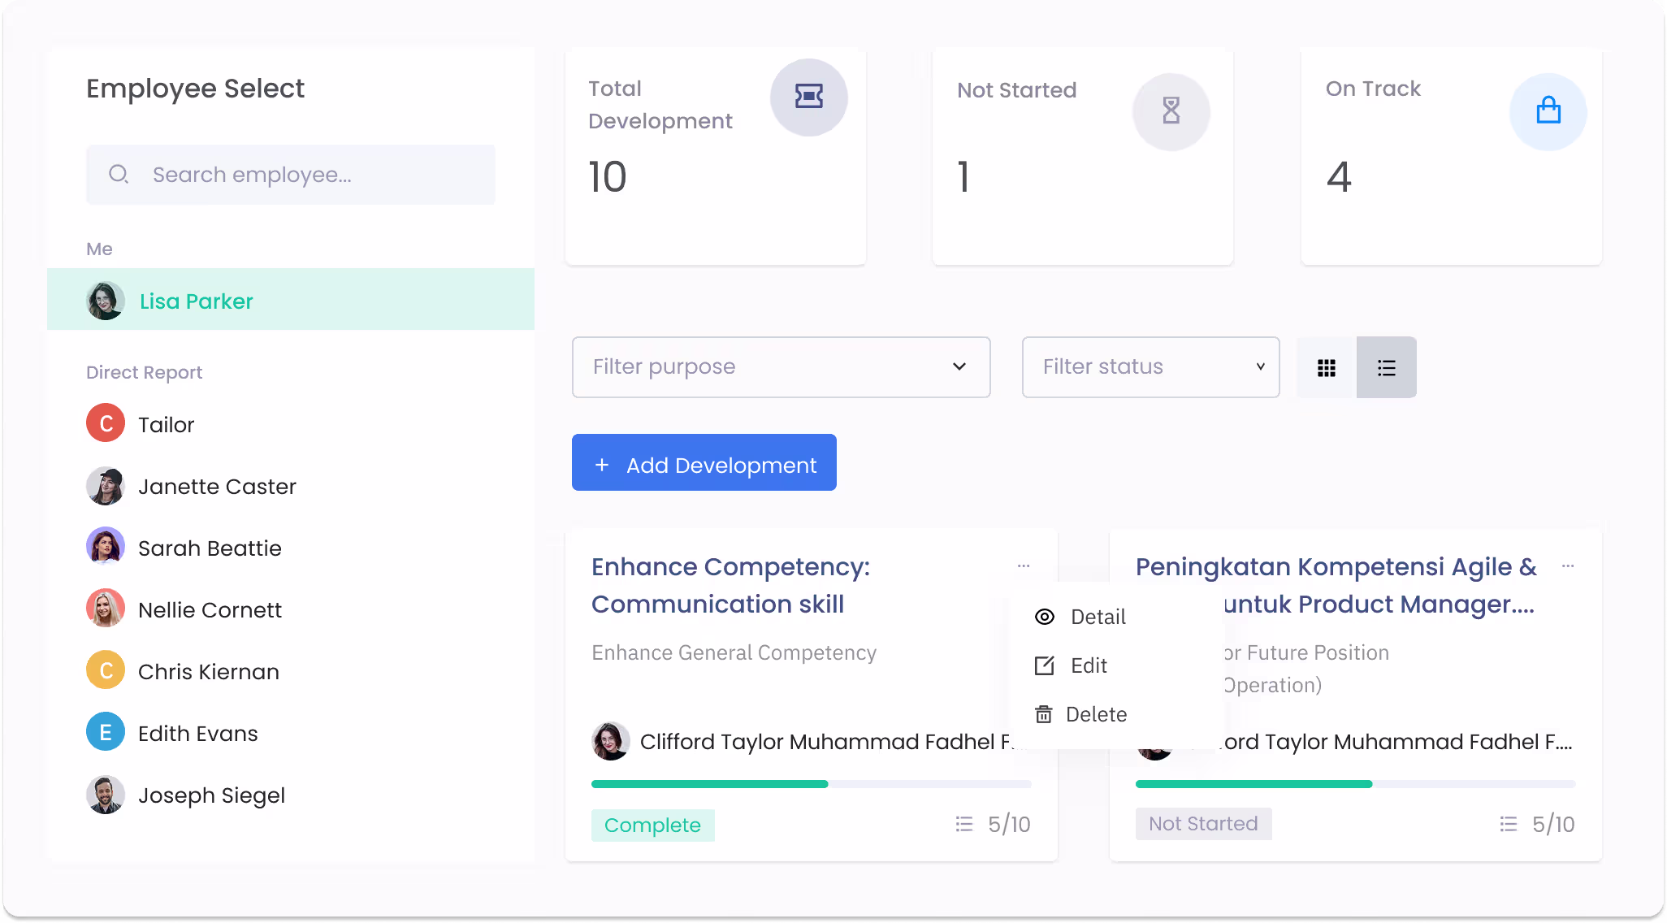Click Joseph Siegel's avatar photo
This screenshot has height=923, width=1667.
[106, 795]
